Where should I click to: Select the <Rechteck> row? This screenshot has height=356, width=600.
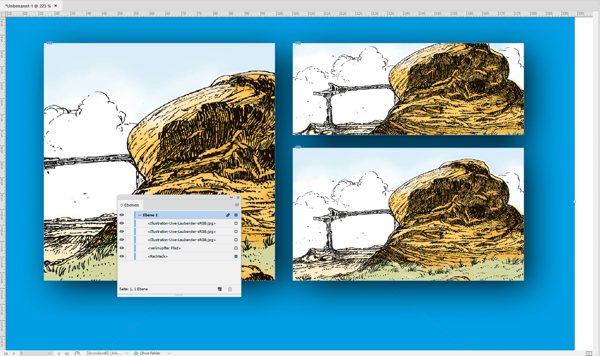pyautogui.click(x=179, y=256)
